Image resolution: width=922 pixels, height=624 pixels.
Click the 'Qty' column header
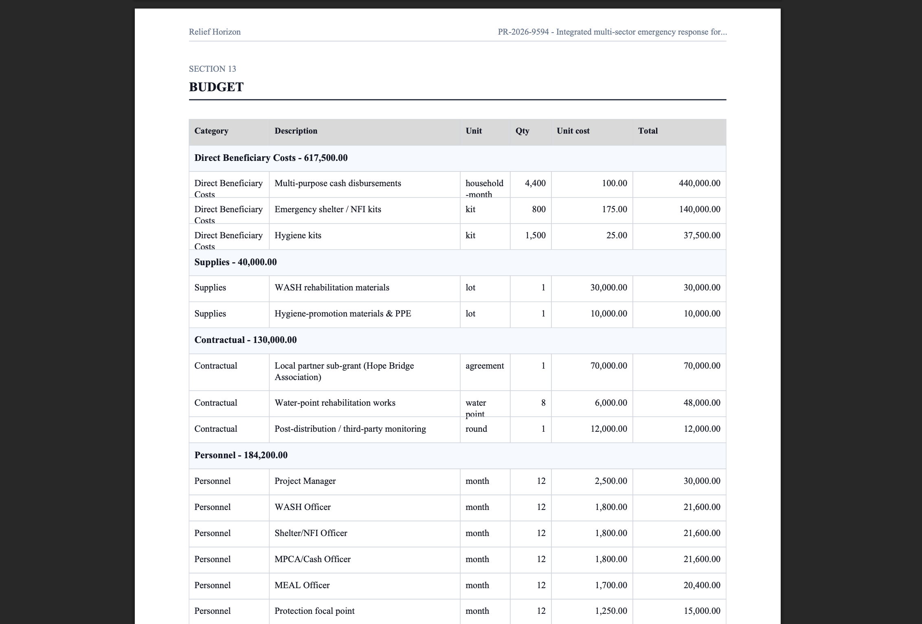[x=522, y=131]
